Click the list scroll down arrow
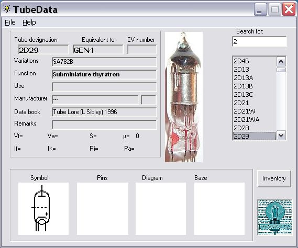This screenshot has height=248, width=298. coord(281,136)
